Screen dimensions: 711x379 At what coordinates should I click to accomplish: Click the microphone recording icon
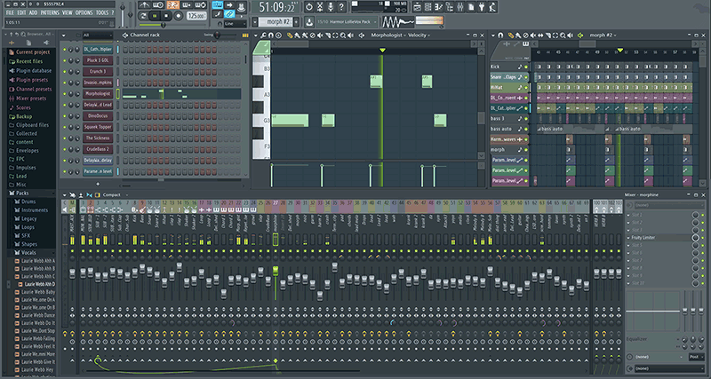point(331,6)
